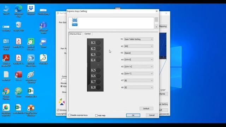Open Movavi Video Editor shortcut

tap(31, 61)
